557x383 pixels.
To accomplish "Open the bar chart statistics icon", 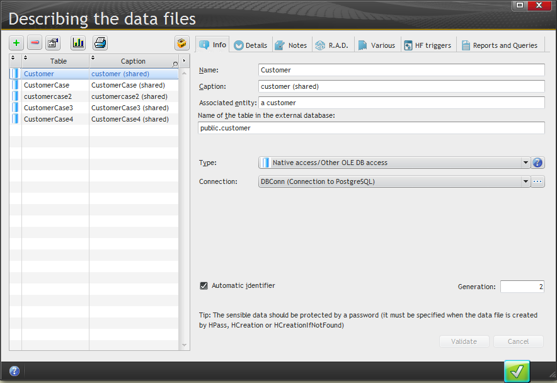I will (x=78, y=43).
